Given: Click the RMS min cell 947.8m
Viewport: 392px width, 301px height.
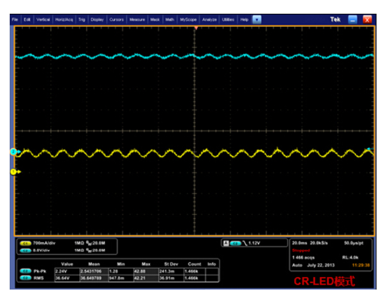Looking at the screenshot, I should point(121,278).
